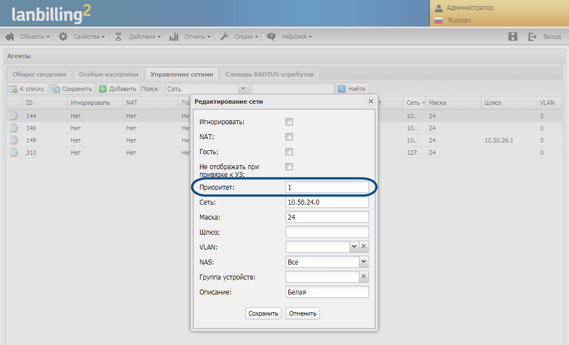Click into the Приоритет field
569x345 pixels.
click(x=327, y=187)
